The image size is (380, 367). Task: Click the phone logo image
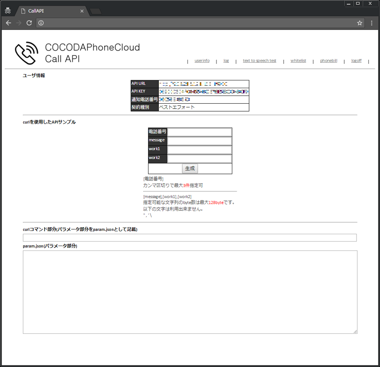click(27, 53)
